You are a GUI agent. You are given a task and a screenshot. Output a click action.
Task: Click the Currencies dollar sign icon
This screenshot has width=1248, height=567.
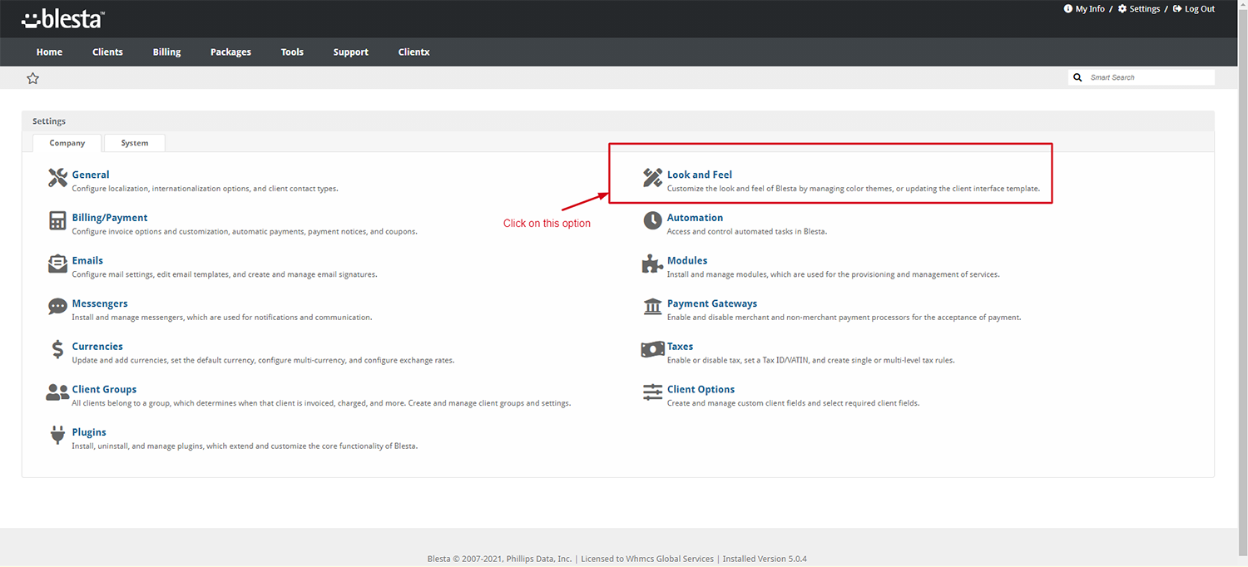point(57,350)
